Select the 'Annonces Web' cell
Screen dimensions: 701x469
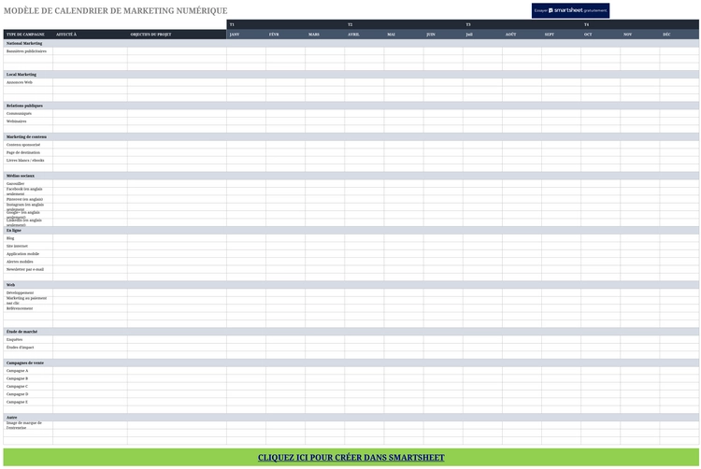[x=28, y=82]
